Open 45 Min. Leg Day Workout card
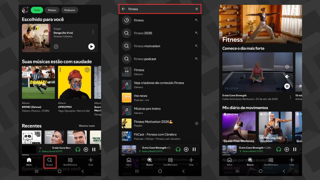 coord(275,127)
